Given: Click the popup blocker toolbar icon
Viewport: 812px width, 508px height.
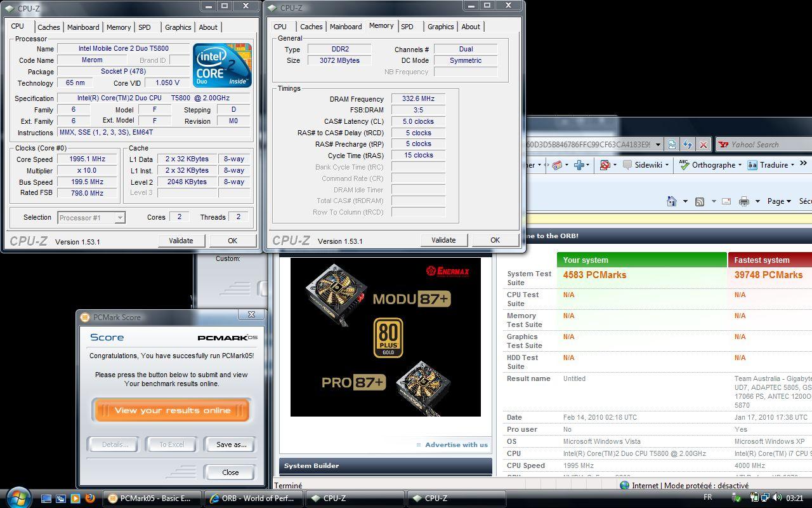Looking at the screenshot, I should tap(605, 165).
